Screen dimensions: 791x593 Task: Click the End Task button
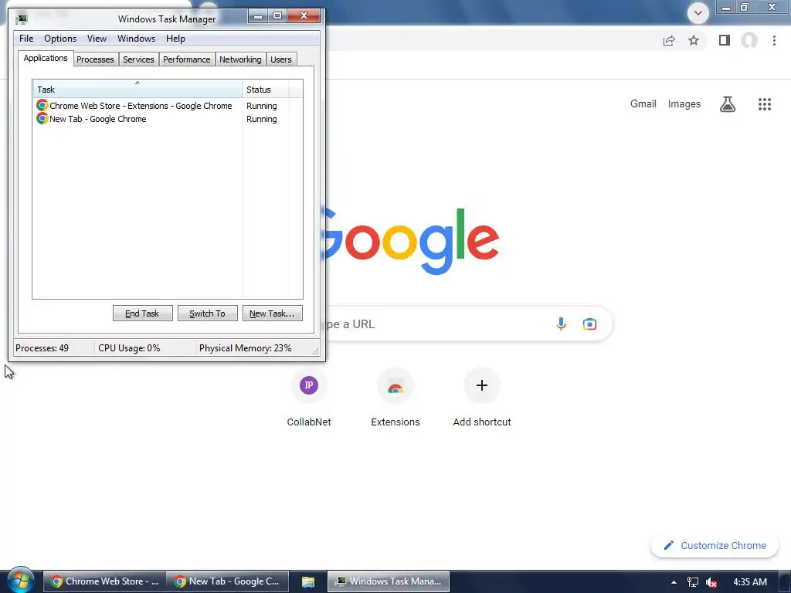142,313
